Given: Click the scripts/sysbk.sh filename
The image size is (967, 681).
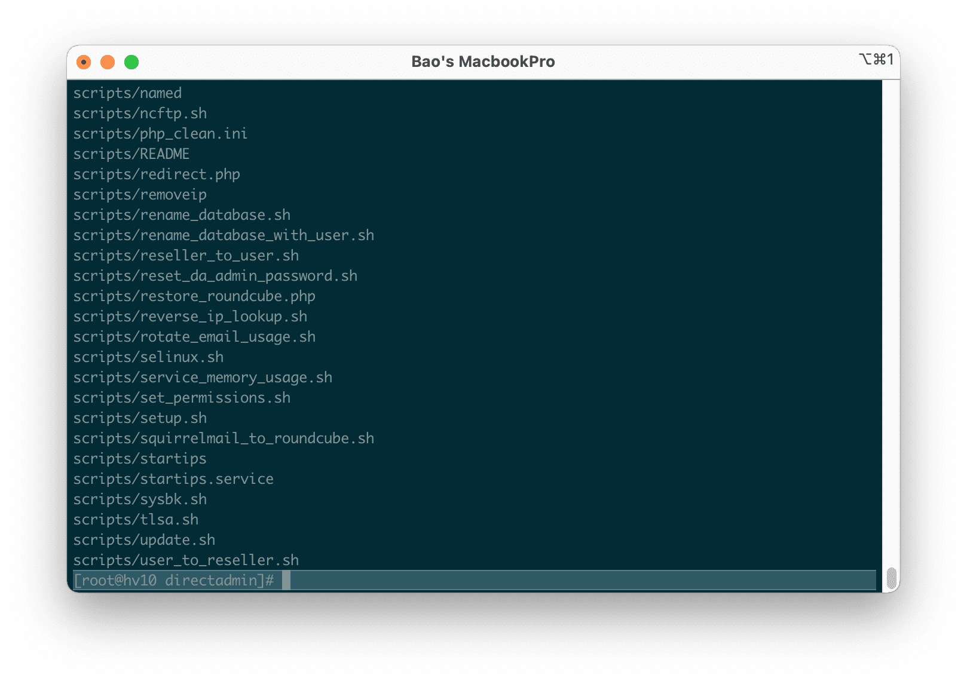Looking at the screenshot, I should pyautogui.click(x=140, y=499).
